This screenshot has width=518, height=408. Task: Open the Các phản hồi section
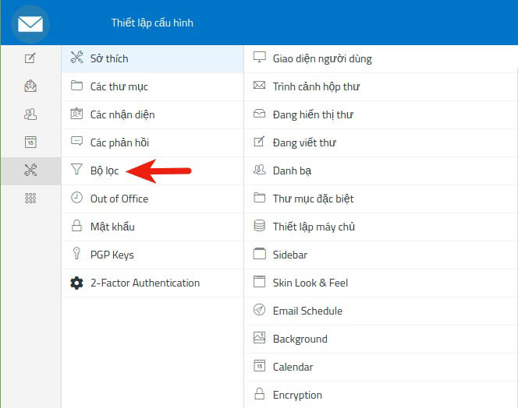coord(153,142)
